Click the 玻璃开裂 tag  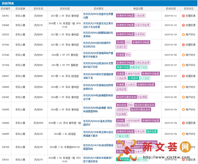tap(121, 47)
